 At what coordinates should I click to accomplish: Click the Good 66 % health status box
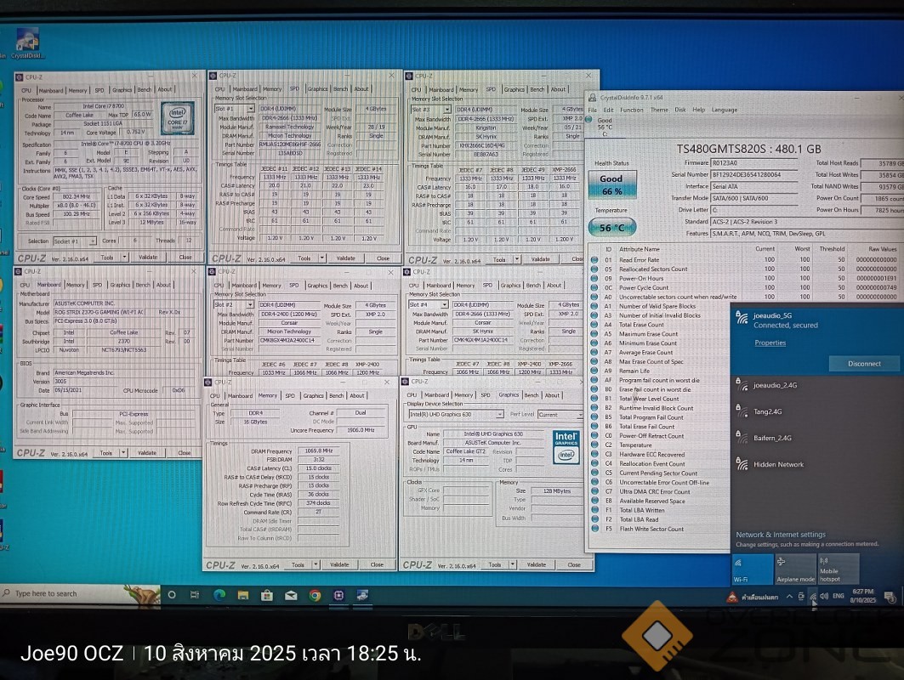click(x=611, y=184)
